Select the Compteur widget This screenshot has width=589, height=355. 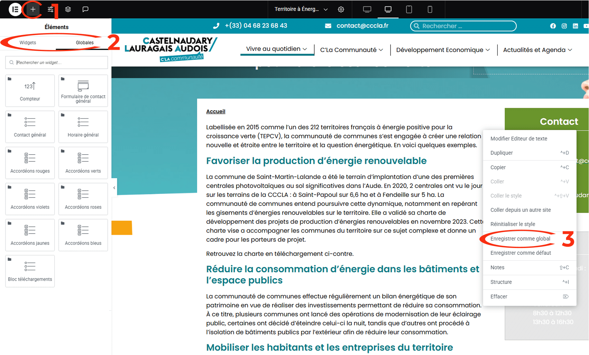pyautogui.click(x=30, y=91)
